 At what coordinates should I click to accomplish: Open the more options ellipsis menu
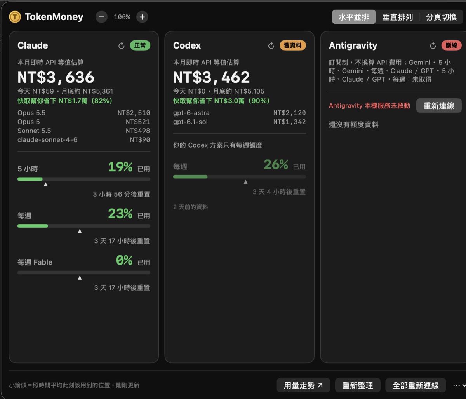click(459, 385)
